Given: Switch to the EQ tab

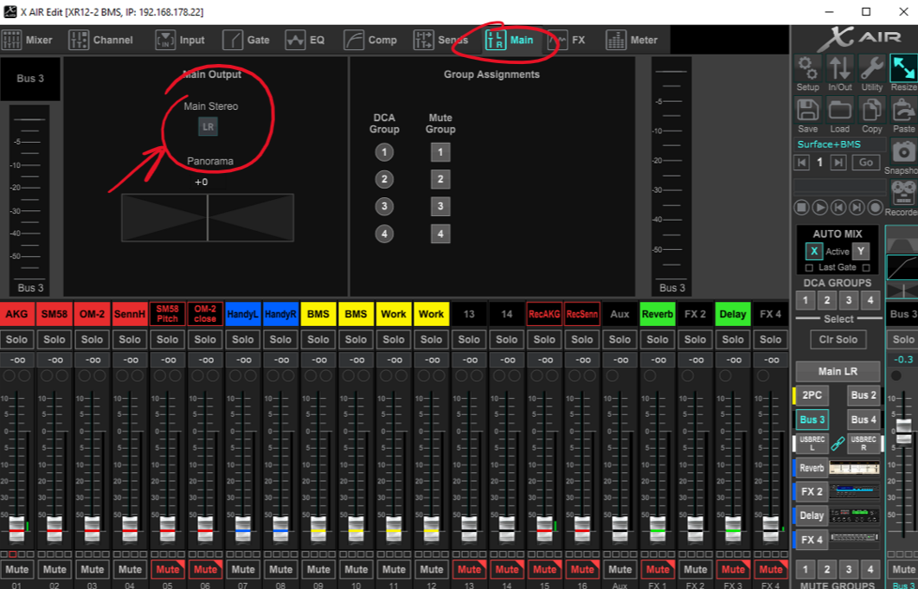Looking at the screenshot, I should click(305, 40).
